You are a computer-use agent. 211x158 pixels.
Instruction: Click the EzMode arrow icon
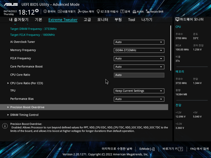coord(152,149)
